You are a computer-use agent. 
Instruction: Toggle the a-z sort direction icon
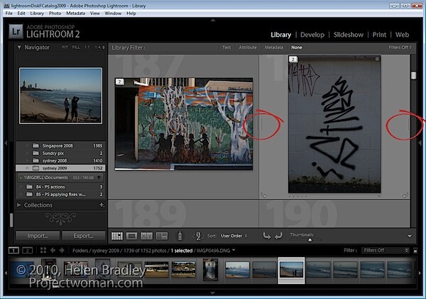(198, 236)
